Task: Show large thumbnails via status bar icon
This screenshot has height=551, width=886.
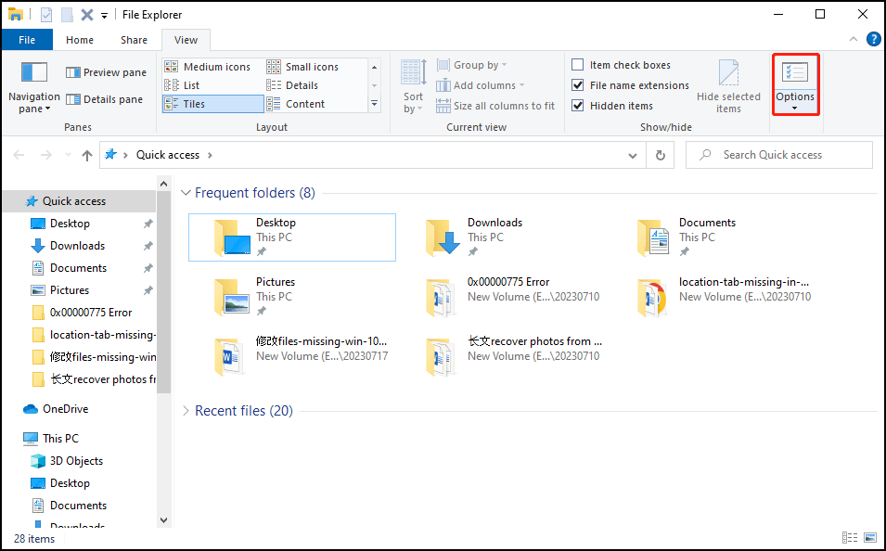Action: click(x=870, y=538)
